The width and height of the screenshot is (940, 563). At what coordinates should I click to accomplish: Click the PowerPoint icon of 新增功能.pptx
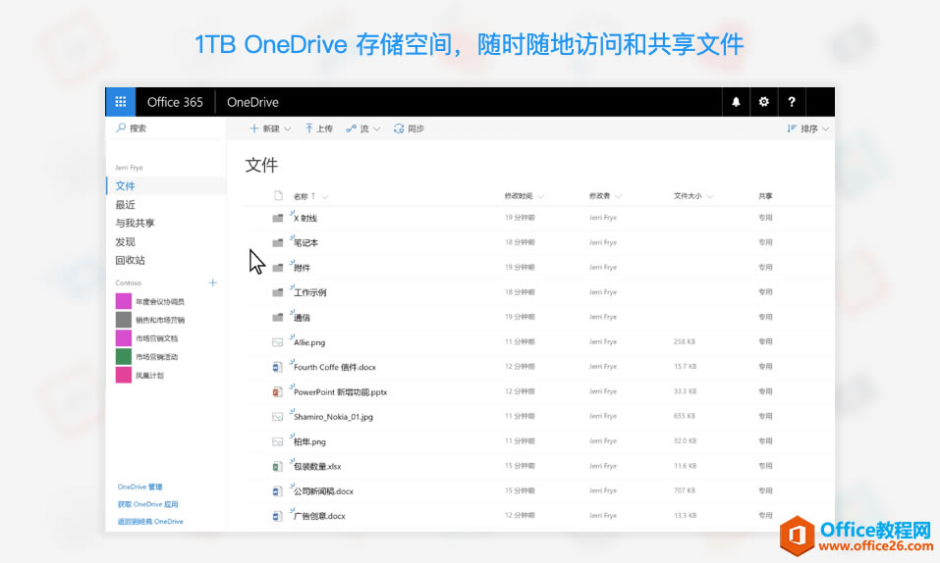tap(278, 391)
